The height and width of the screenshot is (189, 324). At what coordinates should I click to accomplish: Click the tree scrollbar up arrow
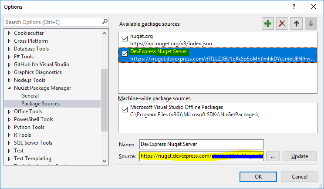click(x=105, y=33)
